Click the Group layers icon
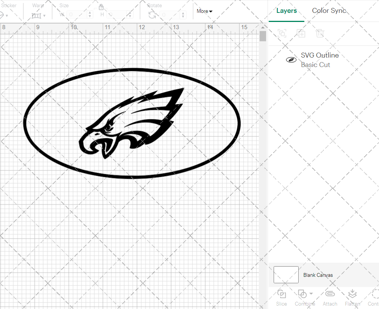 coord(282,33)
